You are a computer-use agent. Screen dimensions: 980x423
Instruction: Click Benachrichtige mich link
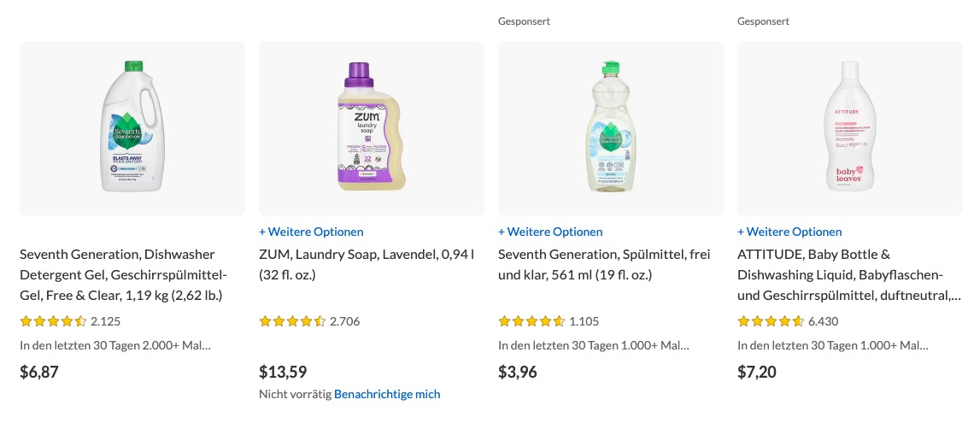coord(387,394)
